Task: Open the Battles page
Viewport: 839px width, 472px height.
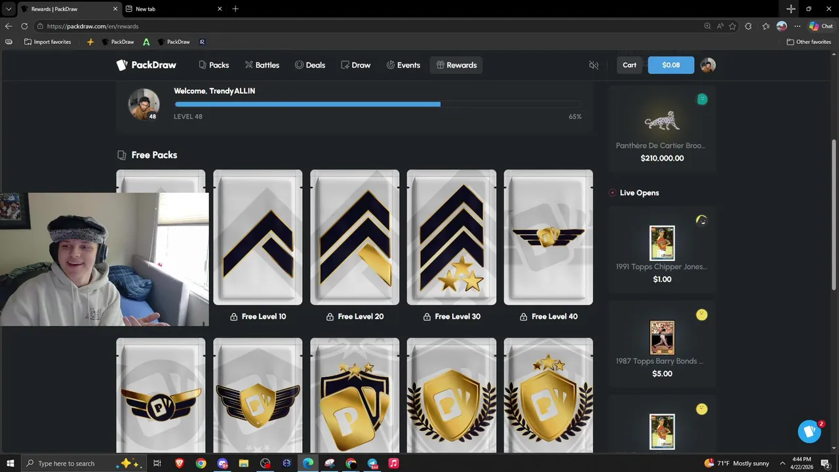Action: pyautogui.click(x=262, y=65)
